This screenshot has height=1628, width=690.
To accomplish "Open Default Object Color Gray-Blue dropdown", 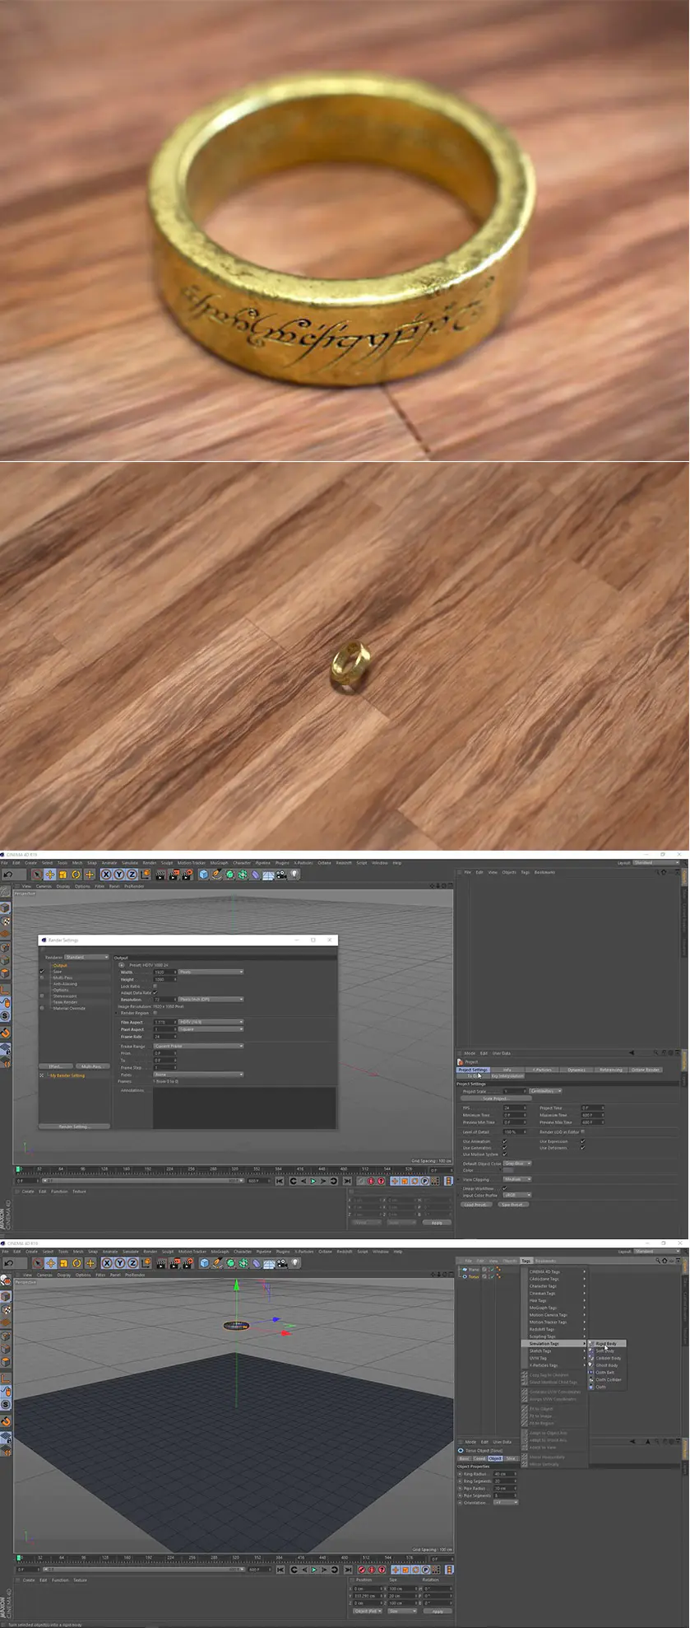I will [x=517, y=1164].
